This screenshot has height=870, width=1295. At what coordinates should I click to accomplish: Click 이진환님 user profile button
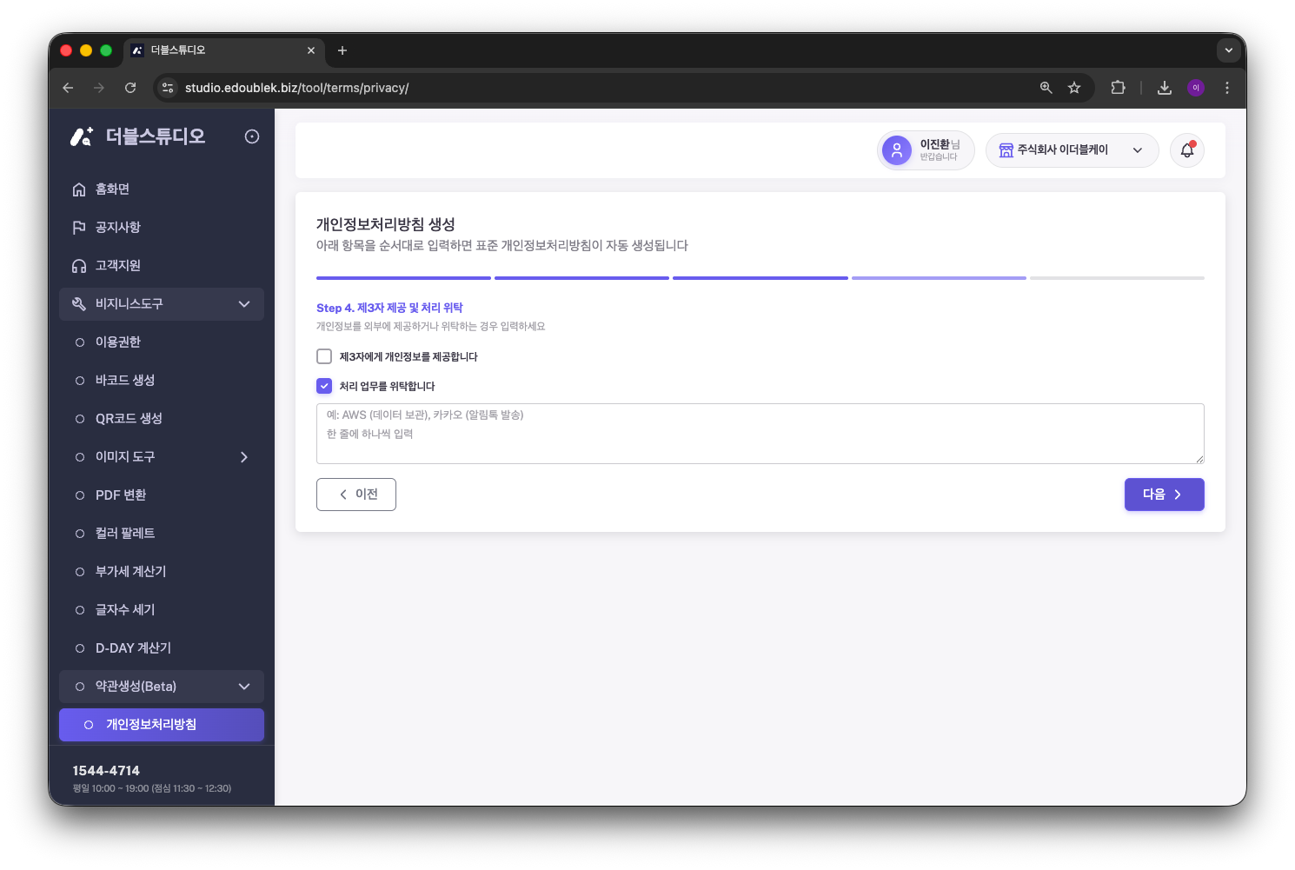[926, 150]
